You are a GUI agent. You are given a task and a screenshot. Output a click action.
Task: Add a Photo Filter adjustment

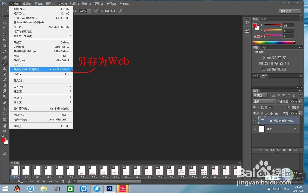[x=276, y=63]
